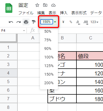The height and width of the screenshot is (111, 103).
Task: Select row 2 header
Action: click(8, 56)
